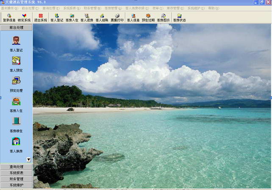Click the 客人结账 toolbar icon

[102, 18]
